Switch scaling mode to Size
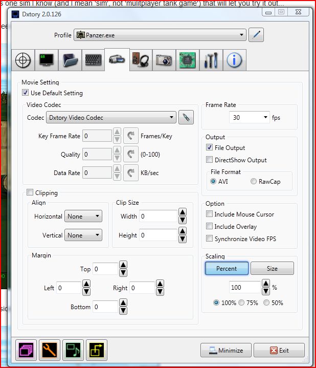 (272, 268)
